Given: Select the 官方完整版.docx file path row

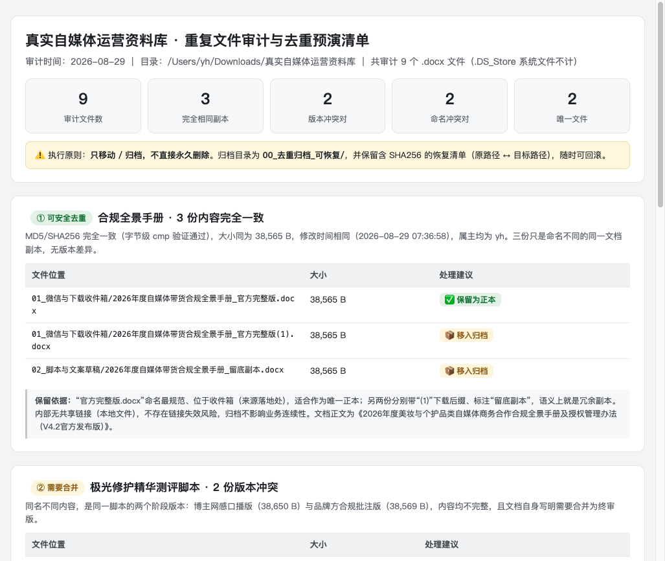Looking at the screenshot, I should (328, 305).
